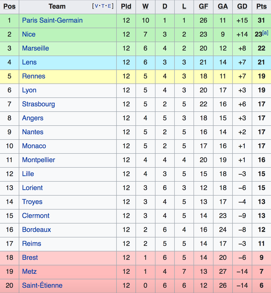Open the Lille team link
The width and height of the screenshot is (271, 293).
click(x=28, y=174)
